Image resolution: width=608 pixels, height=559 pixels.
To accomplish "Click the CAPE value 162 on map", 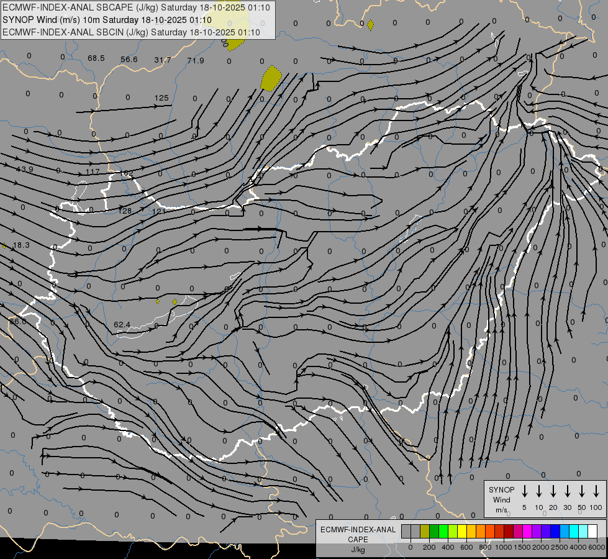I will point(127,173).
